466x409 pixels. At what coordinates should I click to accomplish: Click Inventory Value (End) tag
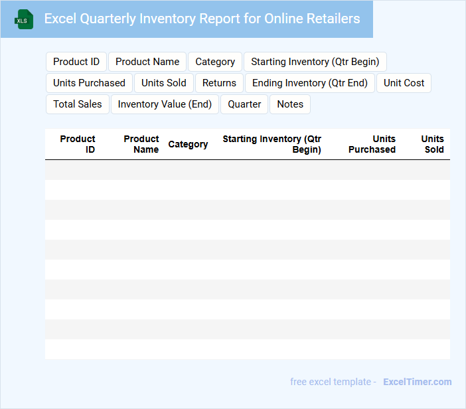click(165, 104)
